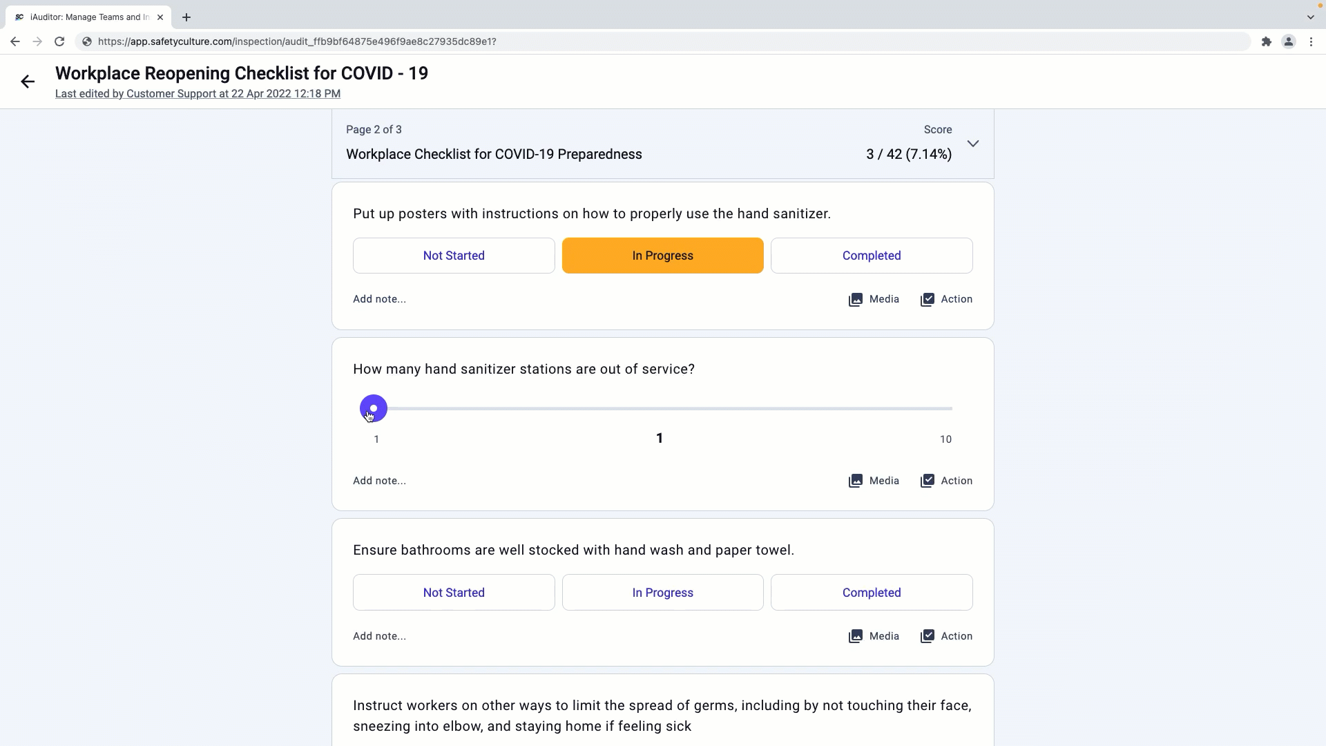The width and height of the screenshot is (1326, 746).
Task: Collapse the Page 2 of 3 section chevron
Action: point(973,144)
